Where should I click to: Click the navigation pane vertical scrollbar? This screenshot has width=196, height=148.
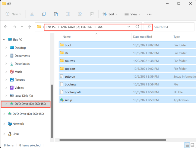tap(52, 111)
